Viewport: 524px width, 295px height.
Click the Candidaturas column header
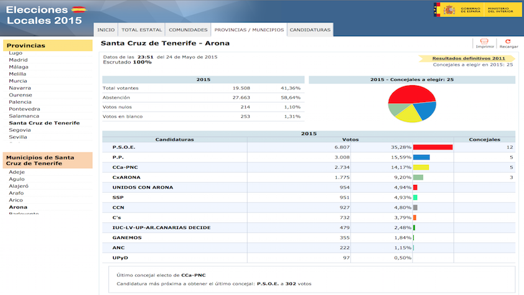[x=174, y=140]
